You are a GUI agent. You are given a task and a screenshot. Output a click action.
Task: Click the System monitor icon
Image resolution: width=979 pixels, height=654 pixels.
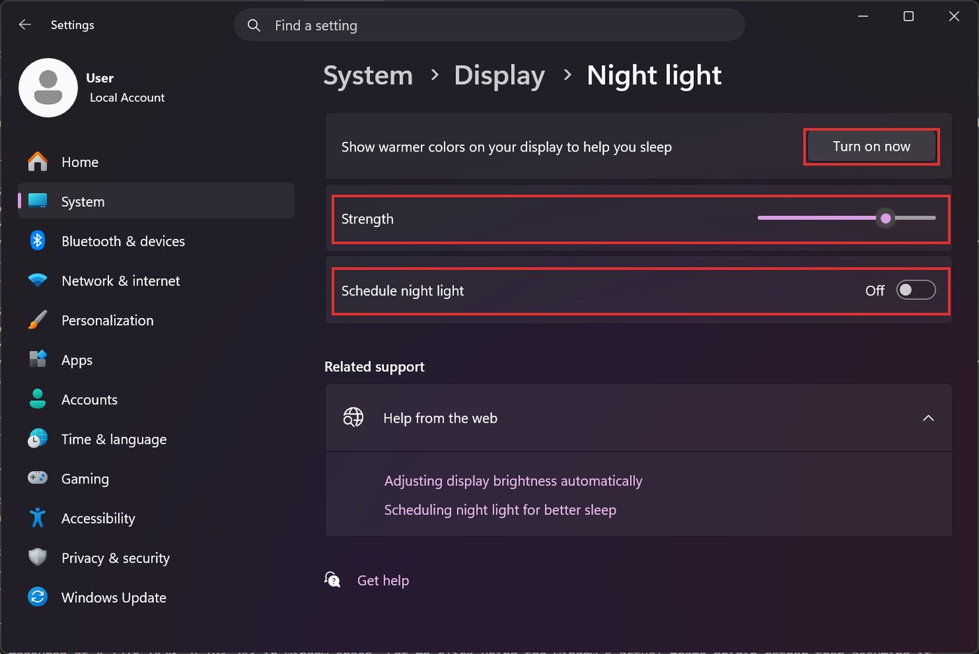[x=38, y=201]
